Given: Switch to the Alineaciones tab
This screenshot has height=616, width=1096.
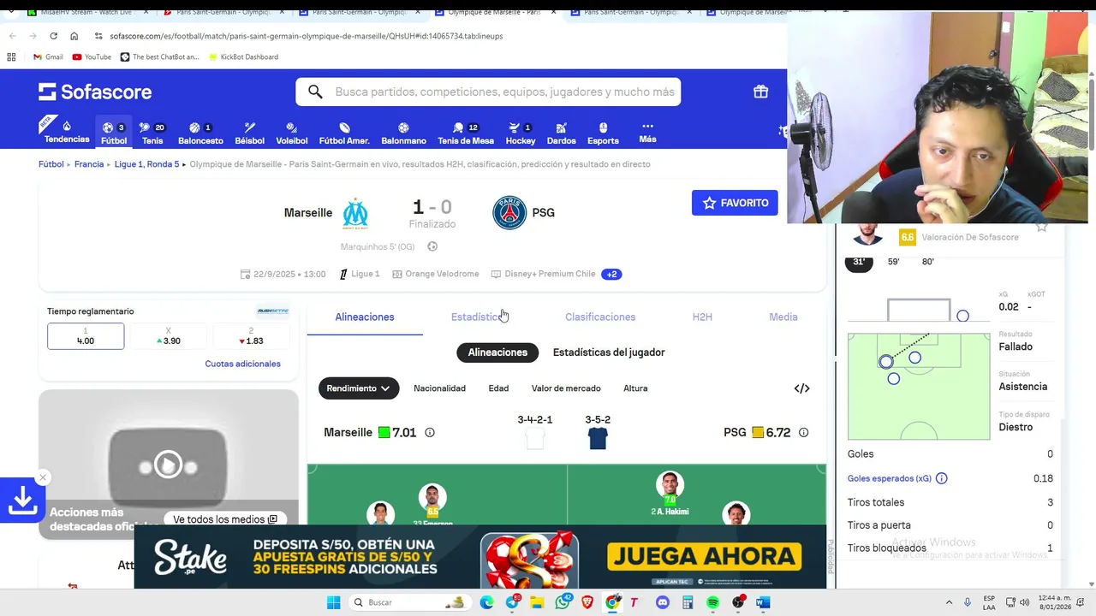Looking at the screenshot, I should point(365,317).
